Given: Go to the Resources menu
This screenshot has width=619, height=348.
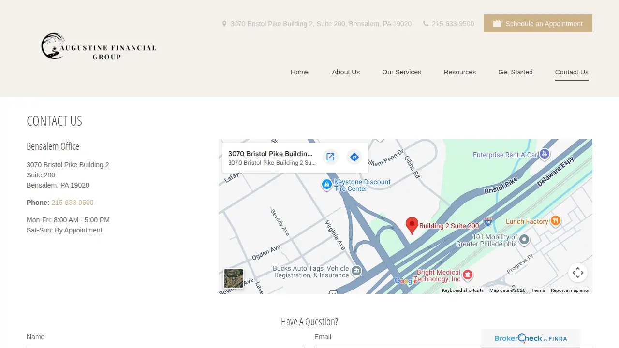Looking at the screenshot, I should 459,72.
